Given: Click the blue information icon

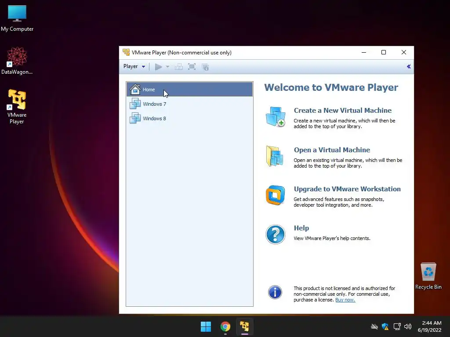Looking at the screenshot, I should click(275, 292).
